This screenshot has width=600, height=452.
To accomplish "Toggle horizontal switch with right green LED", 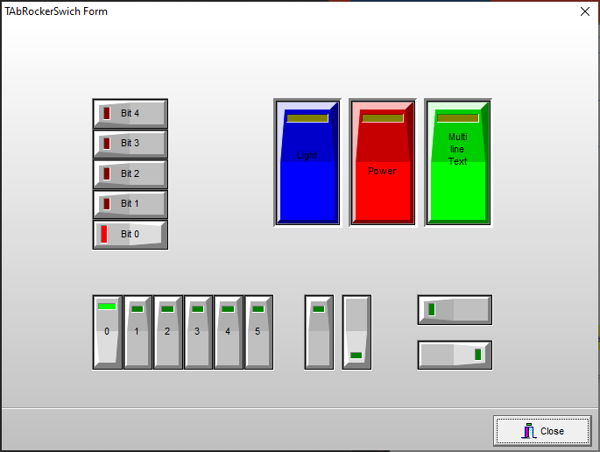I will pos(455,355).
